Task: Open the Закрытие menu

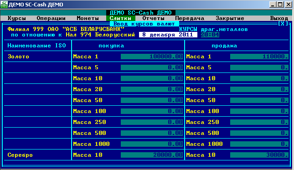Action: pos(230,18)
